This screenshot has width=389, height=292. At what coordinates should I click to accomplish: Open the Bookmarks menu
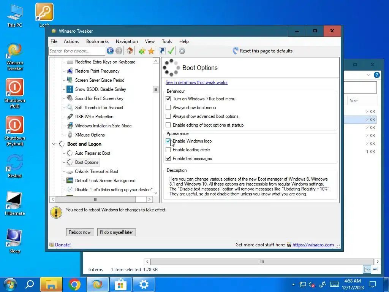(x=97, y=41)
